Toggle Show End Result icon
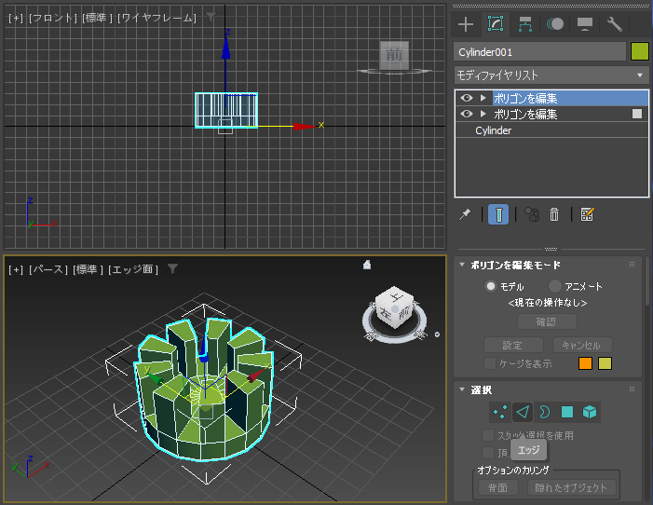 click(498, 214)
